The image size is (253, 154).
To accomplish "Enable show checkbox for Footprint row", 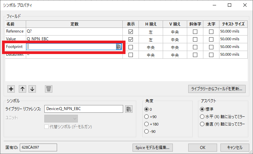I will (x=131, y=47).
